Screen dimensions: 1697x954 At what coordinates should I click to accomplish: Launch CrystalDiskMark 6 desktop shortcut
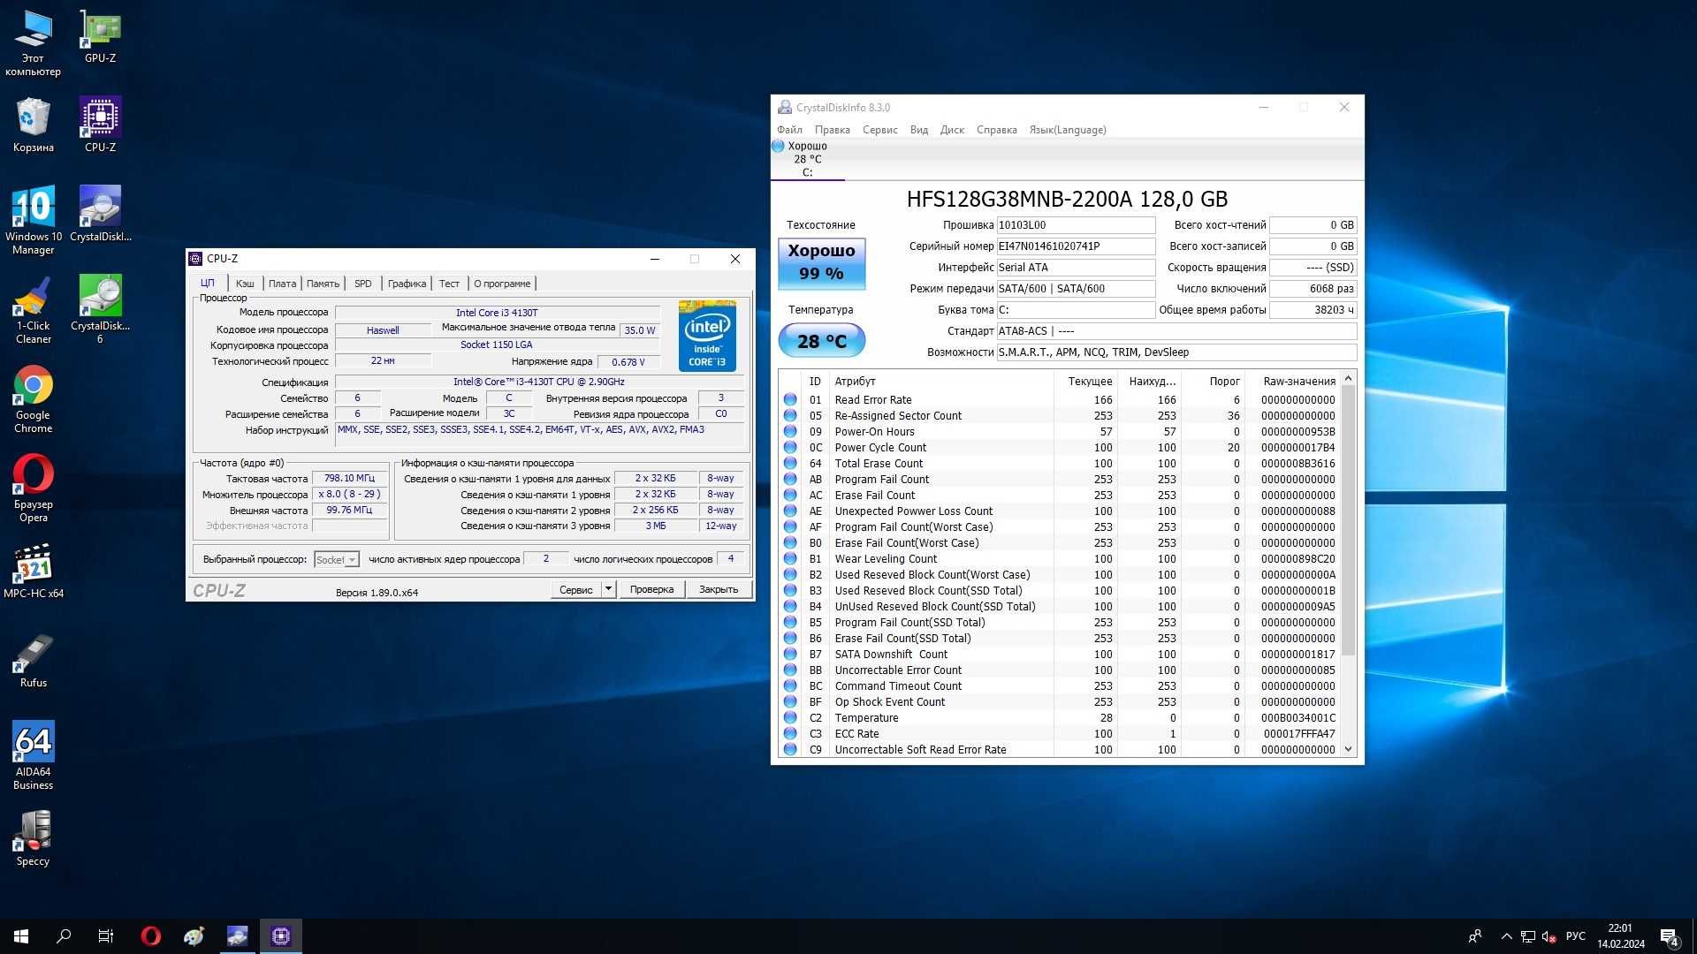(x=100, y=309)
